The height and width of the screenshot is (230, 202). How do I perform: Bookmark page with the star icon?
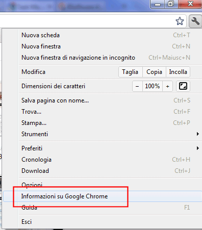(180, 21)
